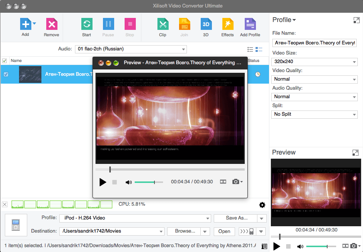Start conversion with the Start icon
The height and width of the screenshot is (252, 363).
coord(87,24)
